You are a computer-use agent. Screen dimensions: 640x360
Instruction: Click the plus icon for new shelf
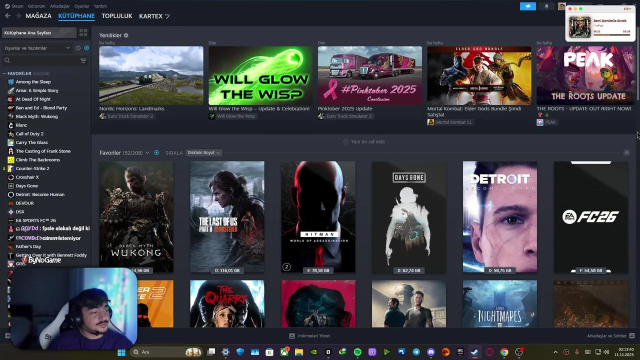(345, 141)
